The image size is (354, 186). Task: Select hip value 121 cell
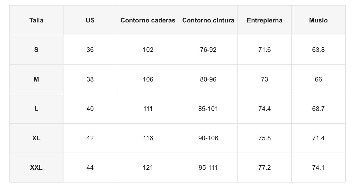click(x=148, y=168)
